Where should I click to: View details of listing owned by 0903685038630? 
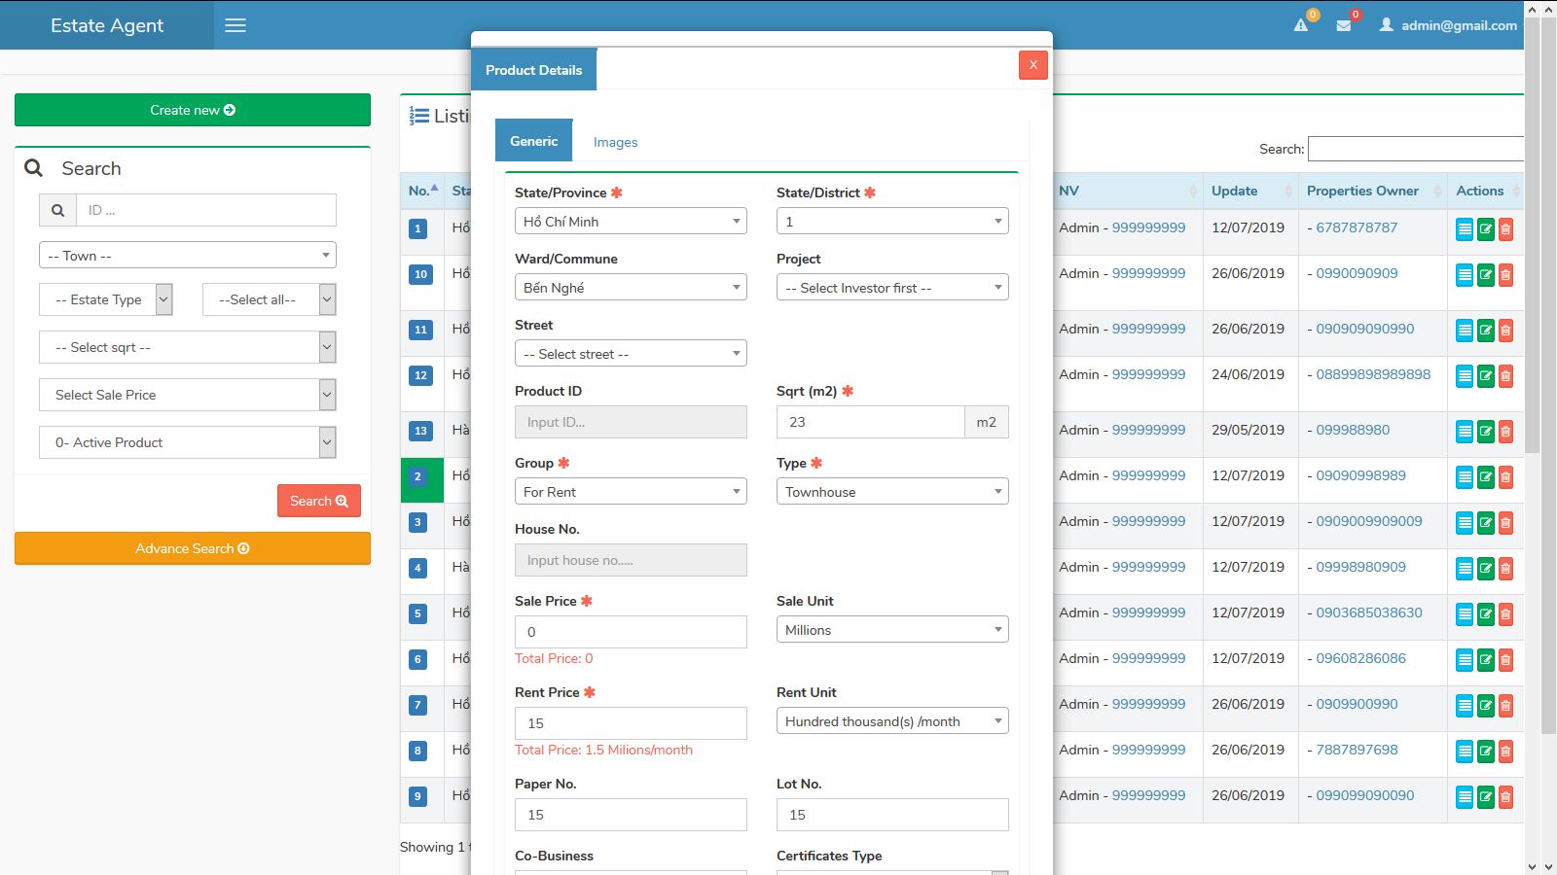pyautogui.click(x=1465, y=614)
